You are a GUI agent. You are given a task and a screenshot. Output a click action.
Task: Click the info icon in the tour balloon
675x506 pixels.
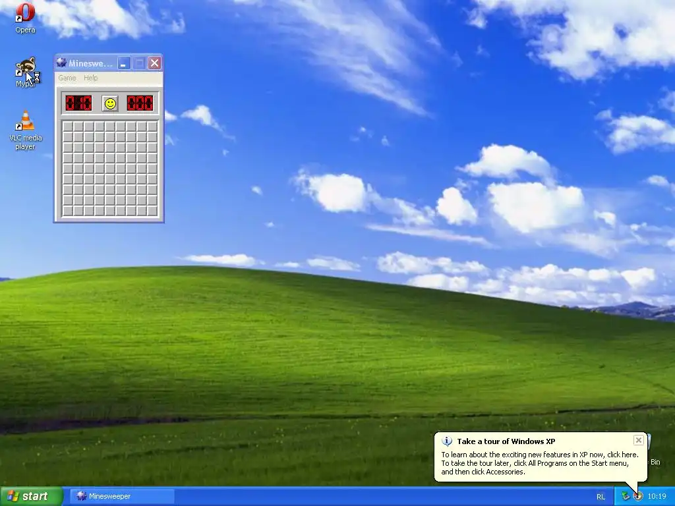tap(447, 441)
